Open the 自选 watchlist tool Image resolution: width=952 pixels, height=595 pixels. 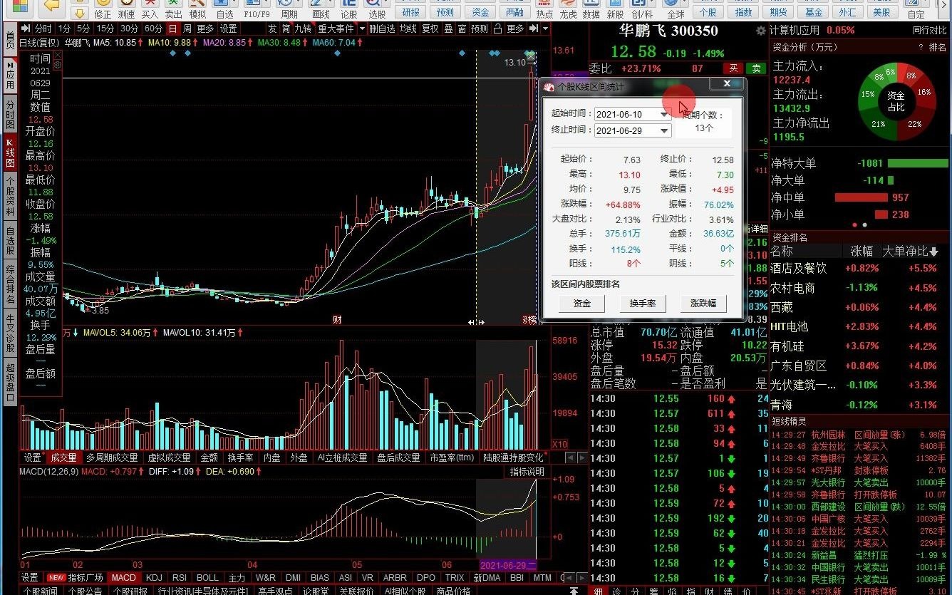pos(224,9)
